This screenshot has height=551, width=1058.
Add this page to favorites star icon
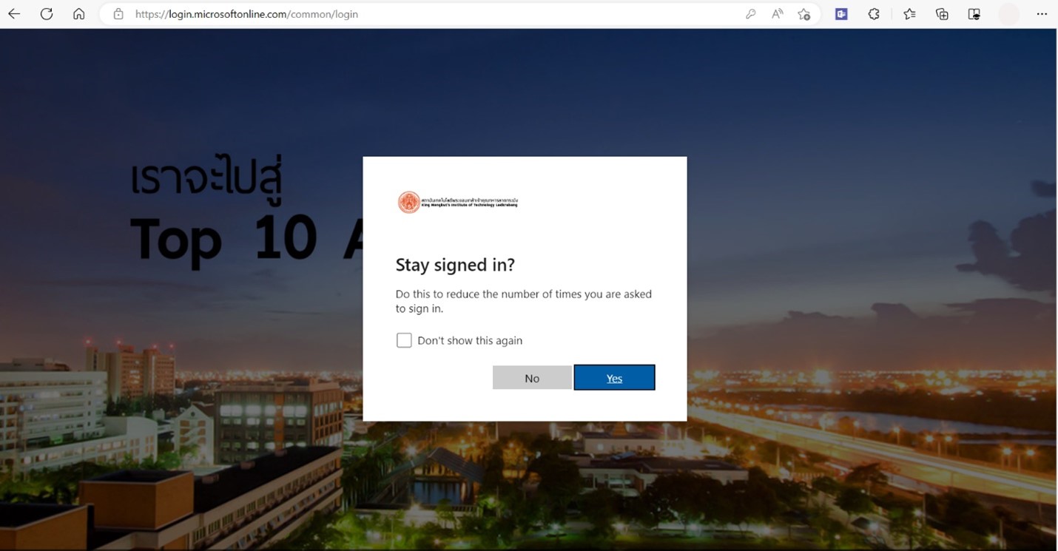(804, 14)
